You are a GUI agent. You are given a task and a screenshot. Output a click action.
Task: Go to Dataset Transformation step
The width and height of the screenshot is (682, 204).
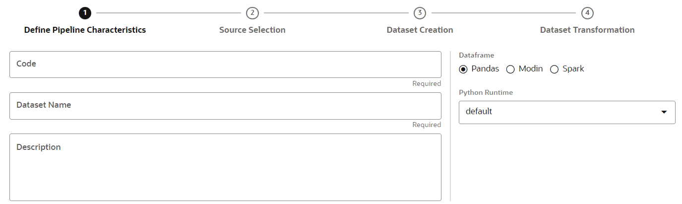[587, 30]
